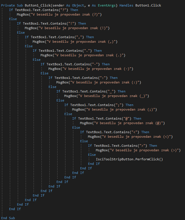Viewport: 185px width, 220px height.
Task: Click MsgBox line for the (;) sign
Action: (114, 109)
